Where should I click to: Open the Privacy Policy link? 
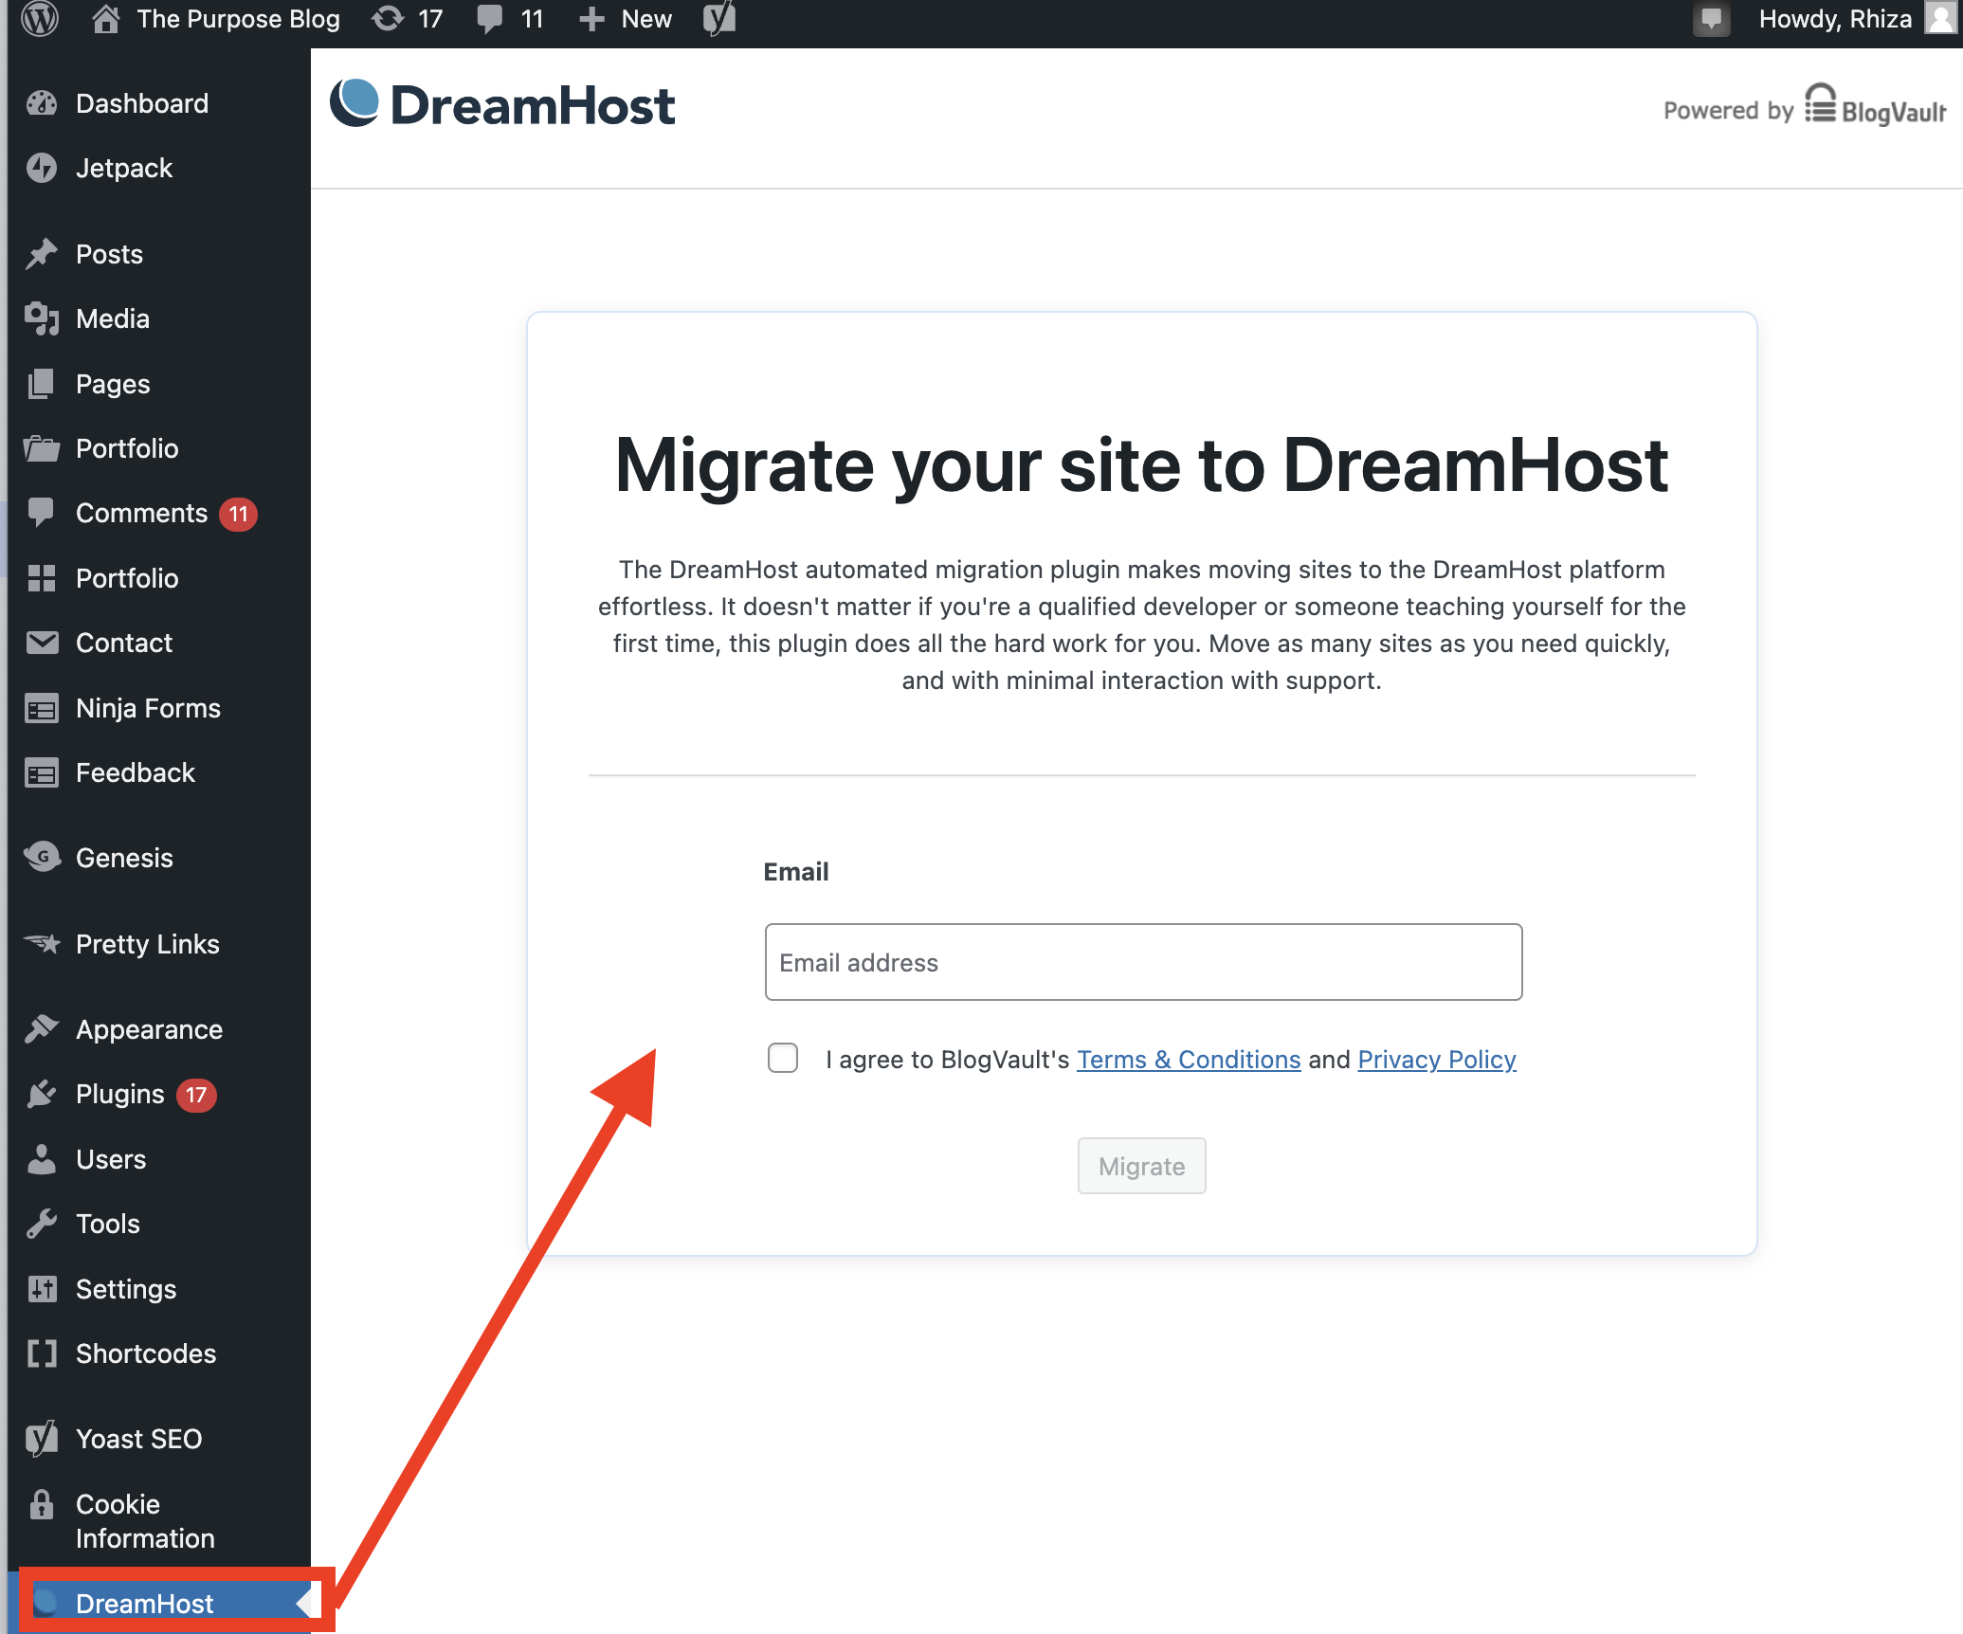[x=1436, y=1060]
